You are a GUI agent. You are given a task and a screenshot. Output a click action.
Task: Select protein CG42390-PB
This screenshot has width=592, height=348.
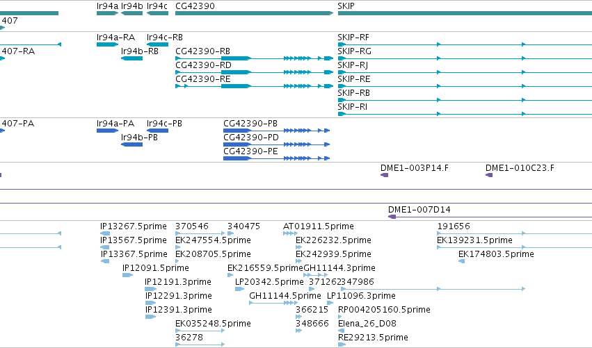[276, 131]
